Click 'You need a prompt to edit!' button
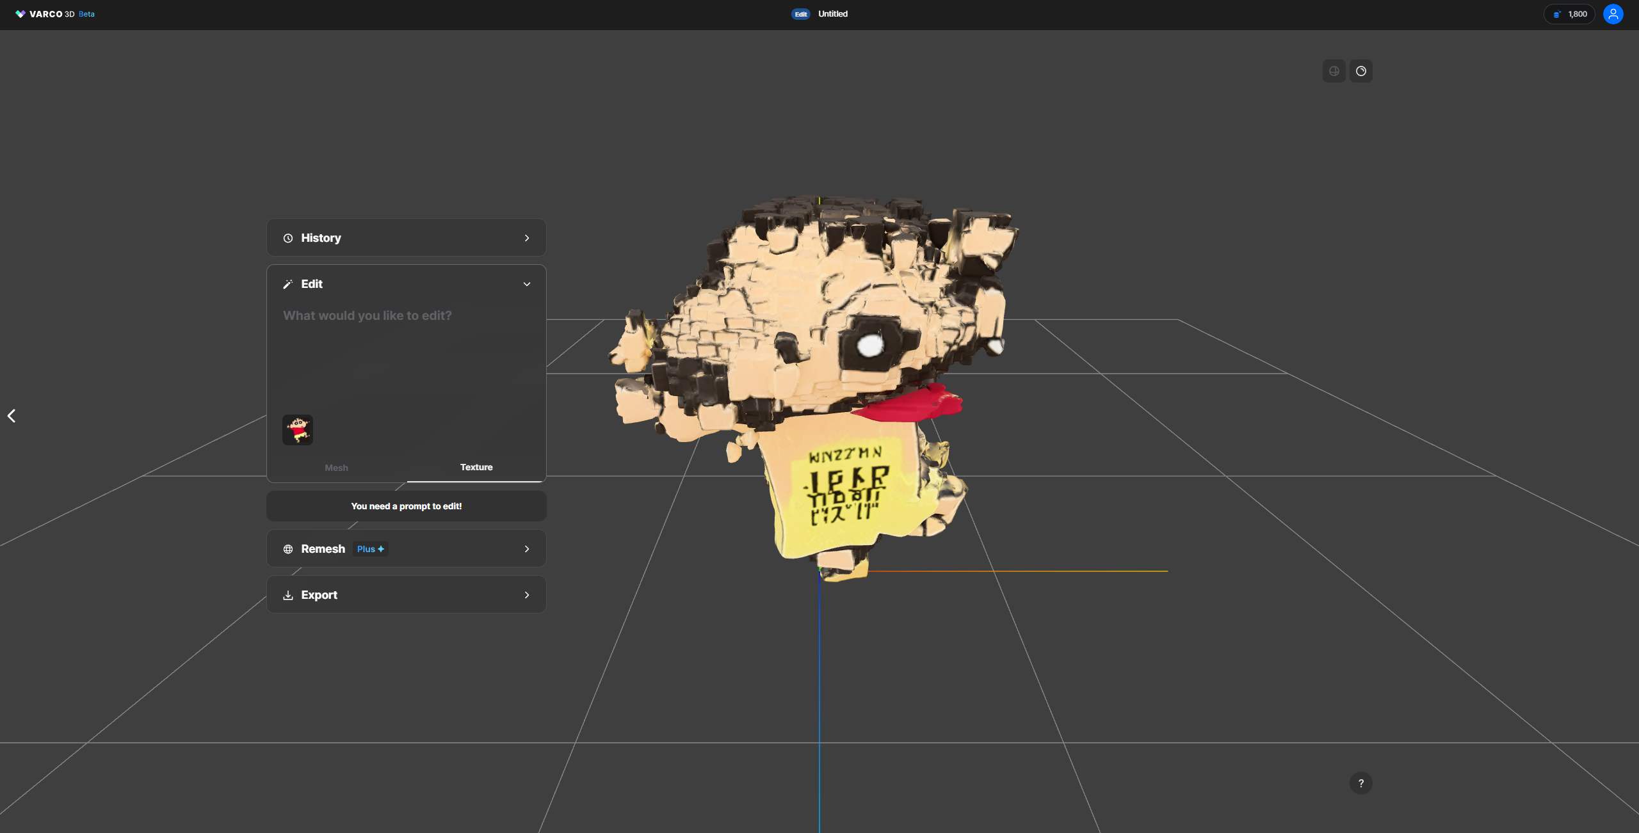 [406, 506]
